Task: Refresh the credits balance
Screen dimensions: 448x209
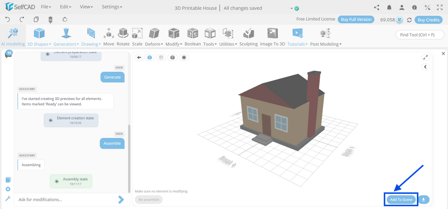Action: tap(409, 20)
